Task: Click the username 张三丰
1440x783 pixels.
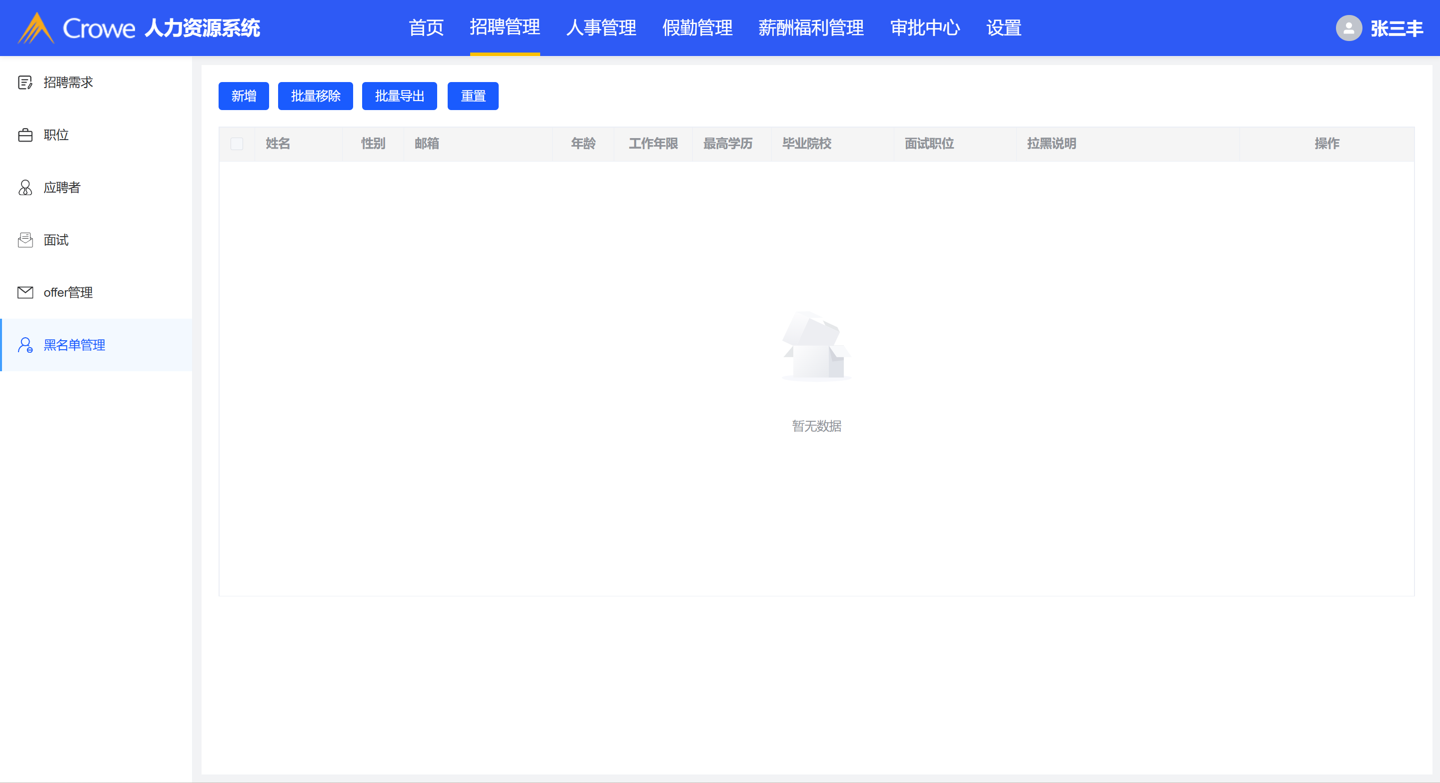Action: click(1396, 28)
